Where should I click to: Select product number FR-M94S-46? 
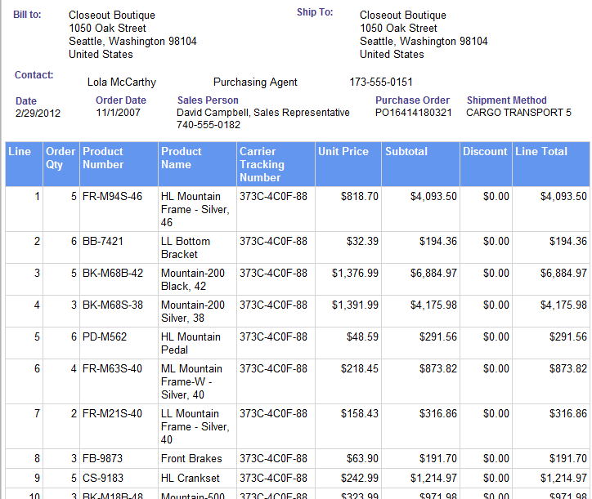[113, 197]
